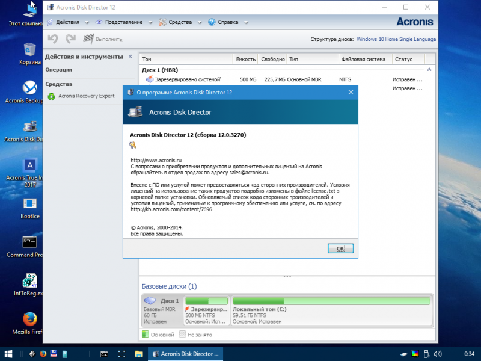Open the Корзина recycle bin icon
The height and width of the screenshot is (361, 481).
[29, 54]
